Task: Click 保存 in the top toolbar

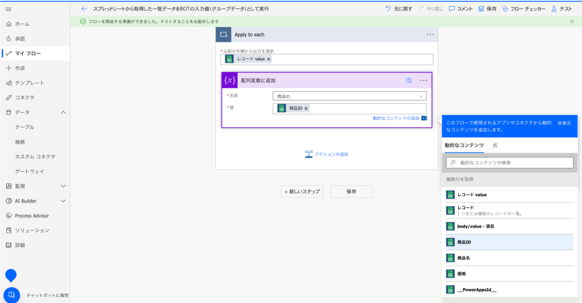Action: pos(487,9)
